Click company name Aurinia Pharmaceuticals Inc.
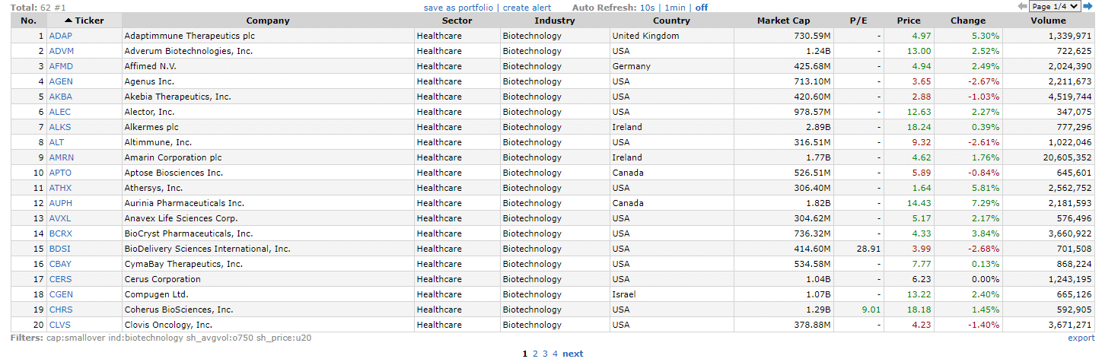The width and height of the screenshot is (1102, 362). 184,203
